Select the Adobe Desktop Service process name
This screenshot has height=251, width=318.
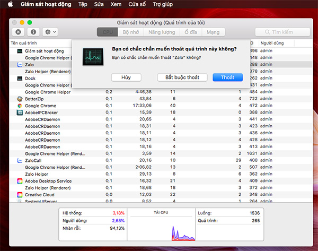coord(48,181)
